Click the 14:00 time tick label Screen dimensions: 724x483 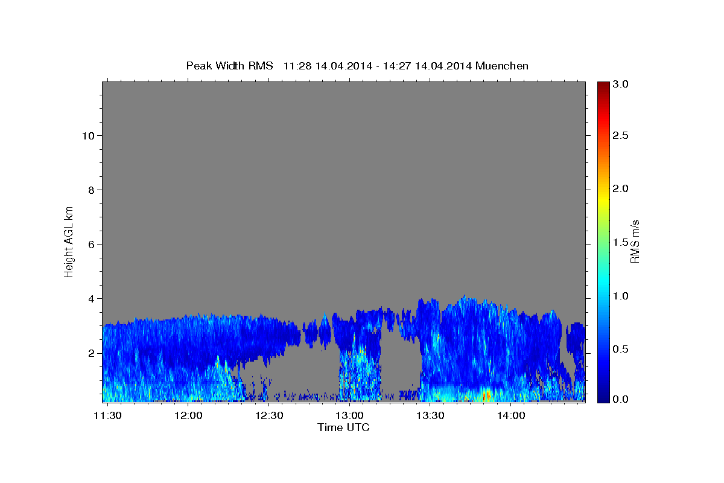510,416
